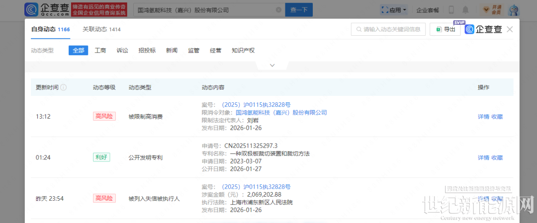Open 详情 for the 公开发明专利 row
The width and height of the screenshot is (537, 223).
pos(483,157)
